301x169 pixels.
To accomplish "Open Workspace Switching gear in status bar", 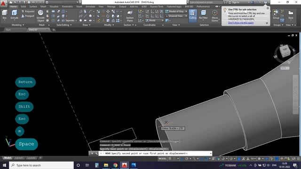I will (259, 159).
